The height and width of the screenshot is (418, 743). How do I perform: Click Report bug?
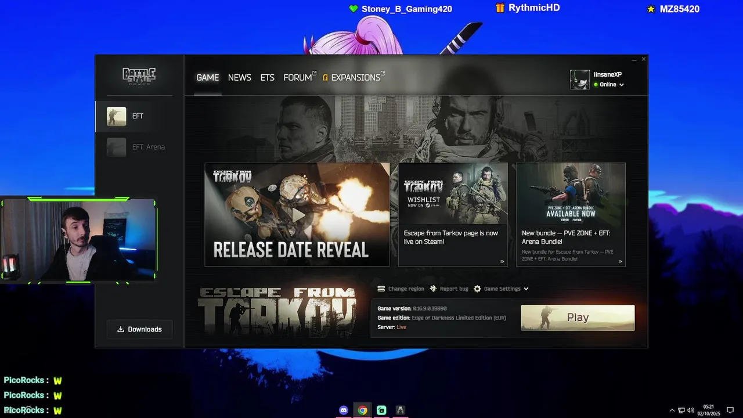[454, 289]
